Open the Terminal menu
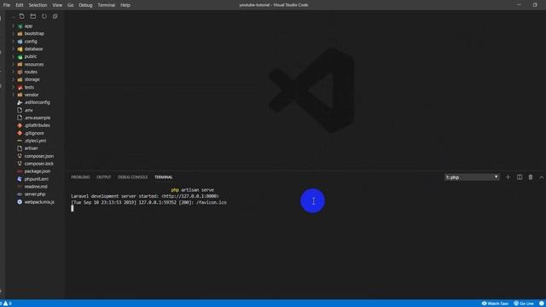Viewport: 546px width, 307px height. 106,5
